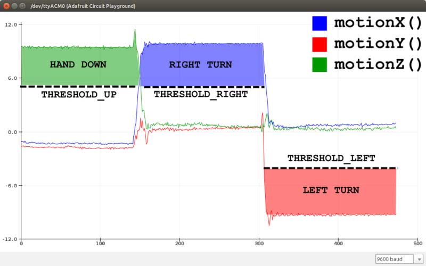Click the THRESHOLD_RIGHT label
This screenshot has height=266, width=426.
pos(201,94)
